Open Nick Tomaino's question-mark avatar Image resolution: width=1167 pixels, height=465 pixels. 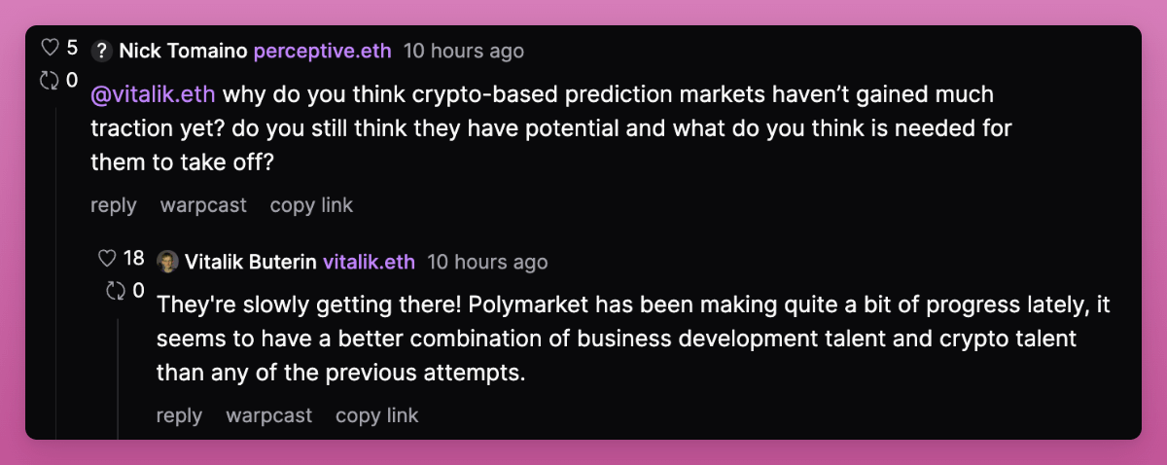coord(101,52)
